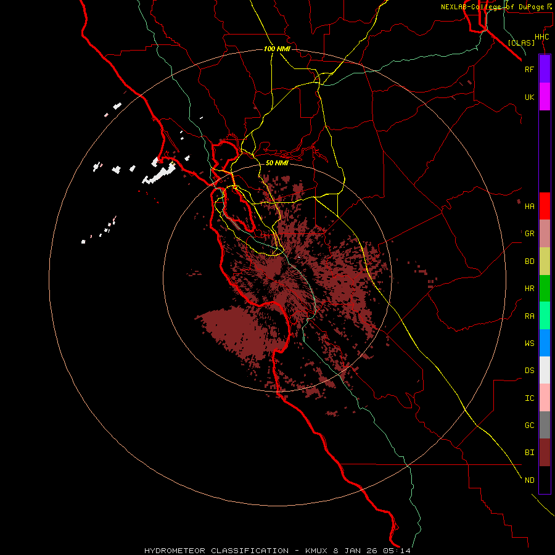The height and width of the screenshot is (555, 555).
Task: Click the 100 NMI range ring label
Action: click(277, 49)
